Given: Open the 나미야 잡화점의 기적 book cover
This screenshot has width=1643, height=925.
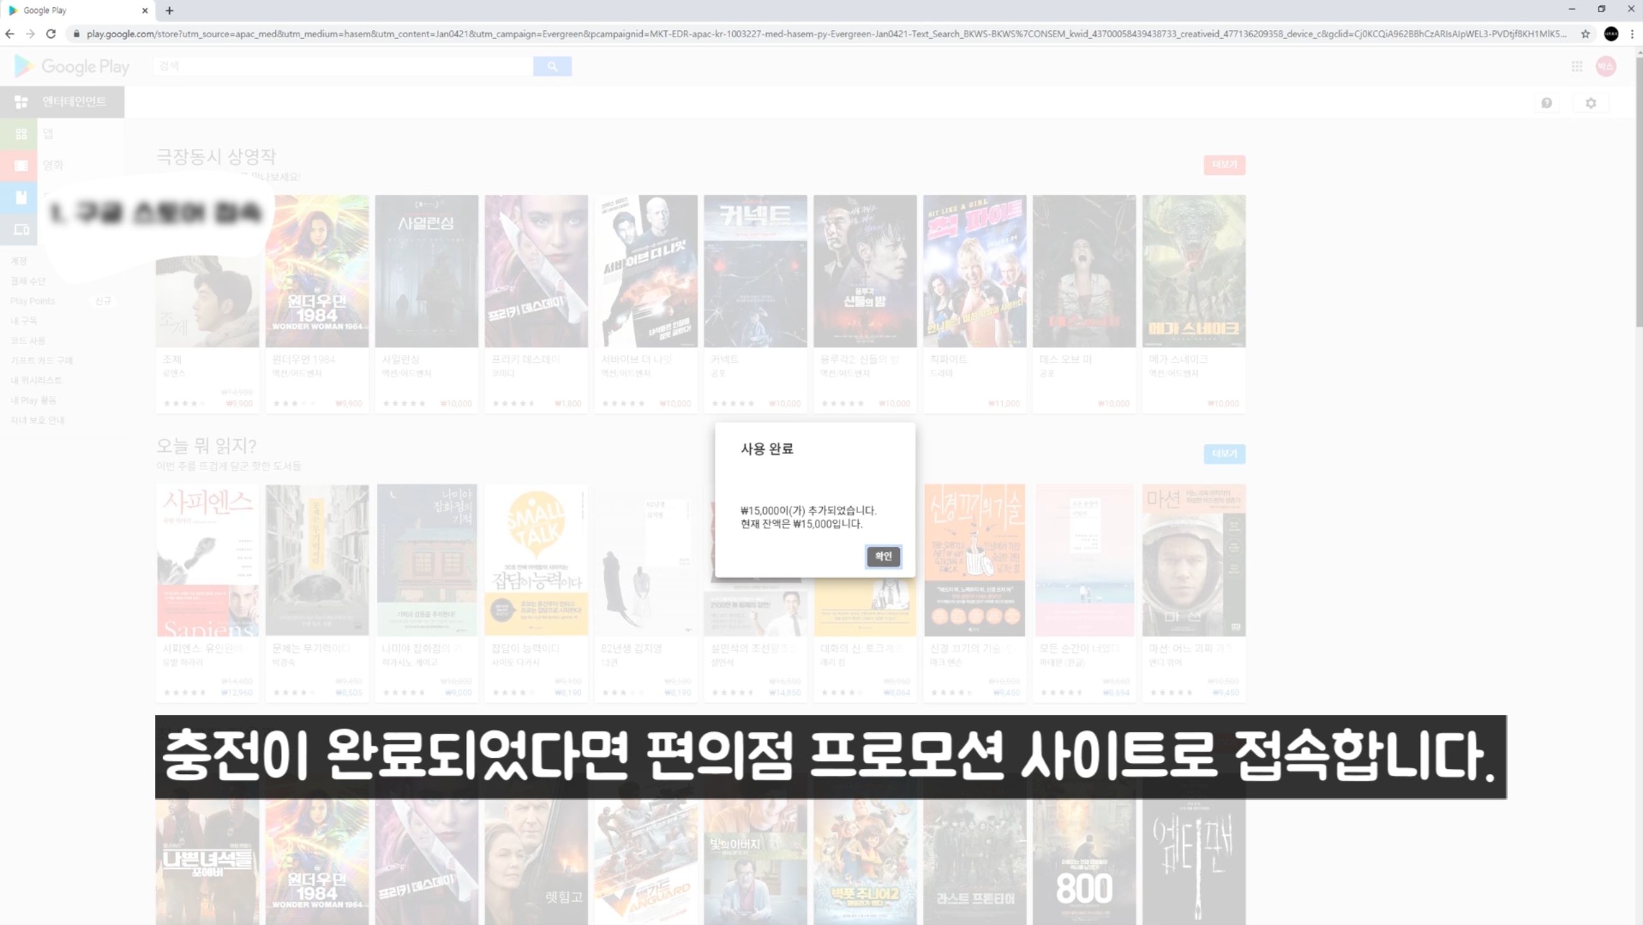Looking at the screenshot, I should pos(427,560).
